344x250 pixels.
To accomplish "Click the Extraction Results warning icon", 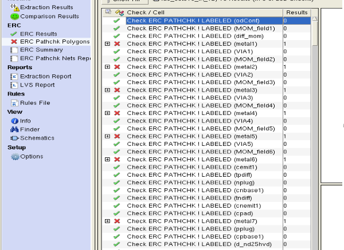I will pyautogui.click(x=15, y=7).
